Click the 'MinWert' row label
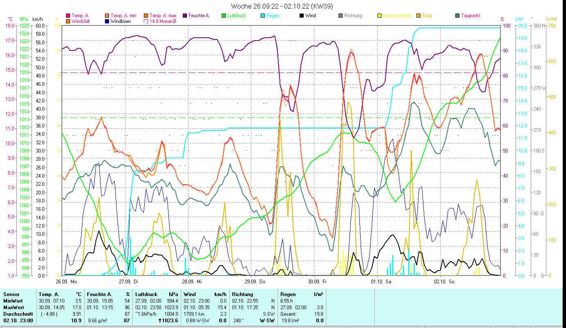Image resolution: width=566 pixels, height=328 pixels. click(x=13, y=301)
